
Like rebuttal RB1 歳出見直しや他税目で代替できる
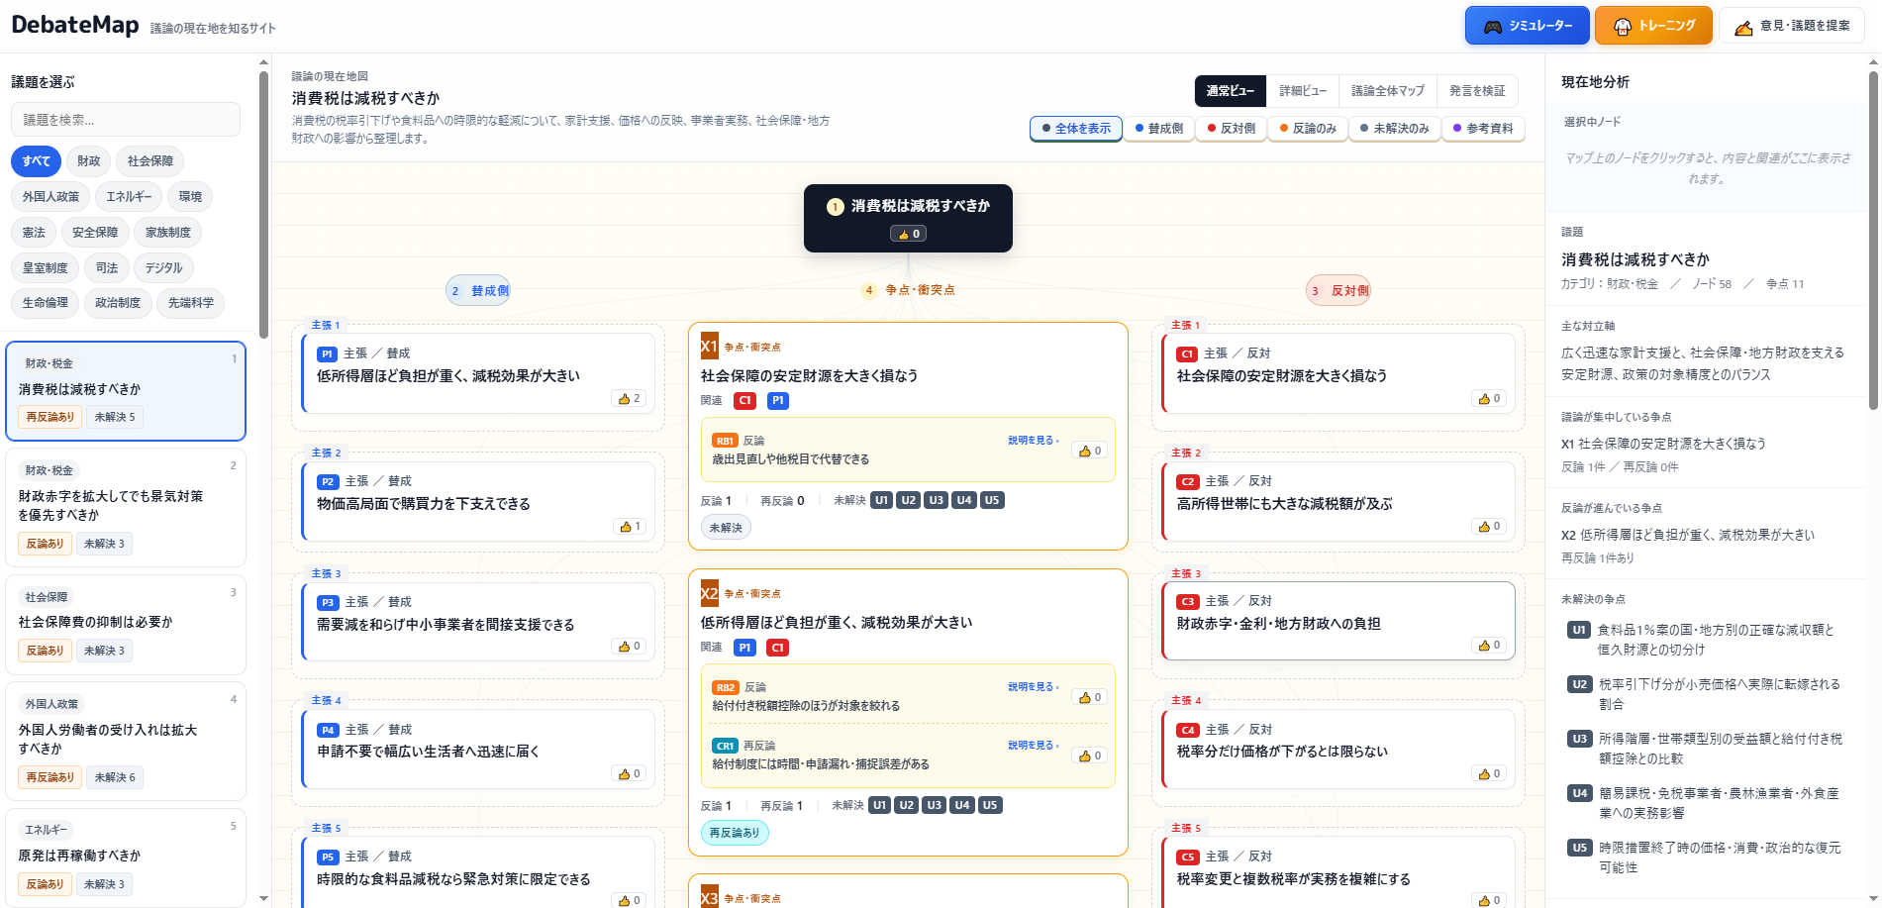tap(1090, 452)
